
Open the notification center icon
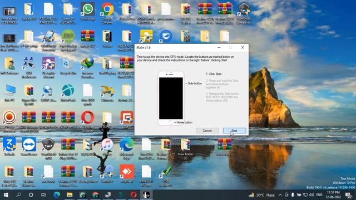click(x=349, y=195)
